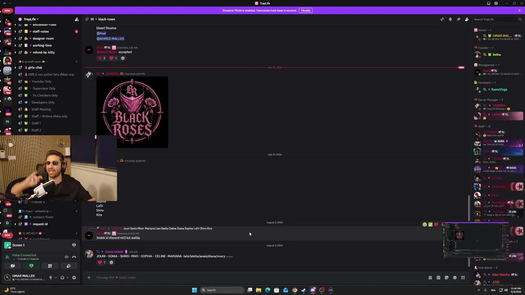Add a channel to TL RP HELP category
The width and height of the screenshot is (525, 295).
[76, 234]
